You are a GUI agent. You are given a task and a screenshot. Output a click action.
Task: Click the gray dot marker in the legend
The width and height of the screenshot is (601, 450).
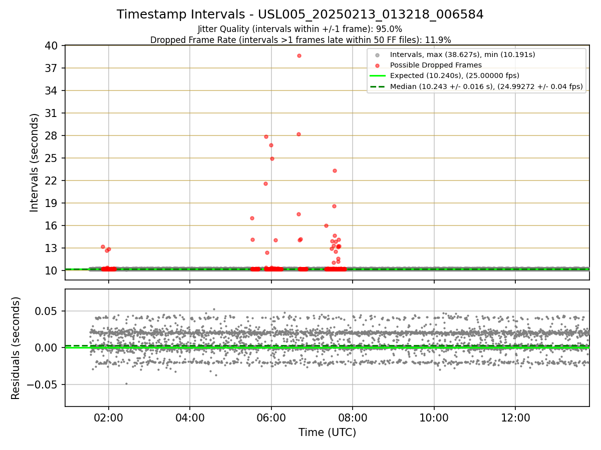pos(378,54)
